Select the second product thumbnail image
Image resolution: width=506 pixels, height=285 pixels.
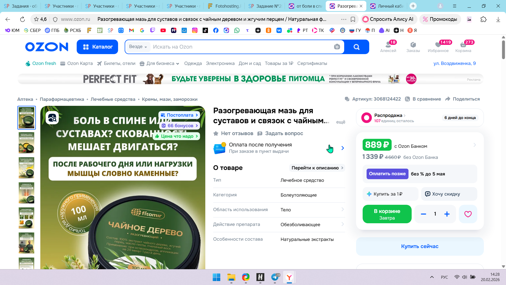[26, 143]
